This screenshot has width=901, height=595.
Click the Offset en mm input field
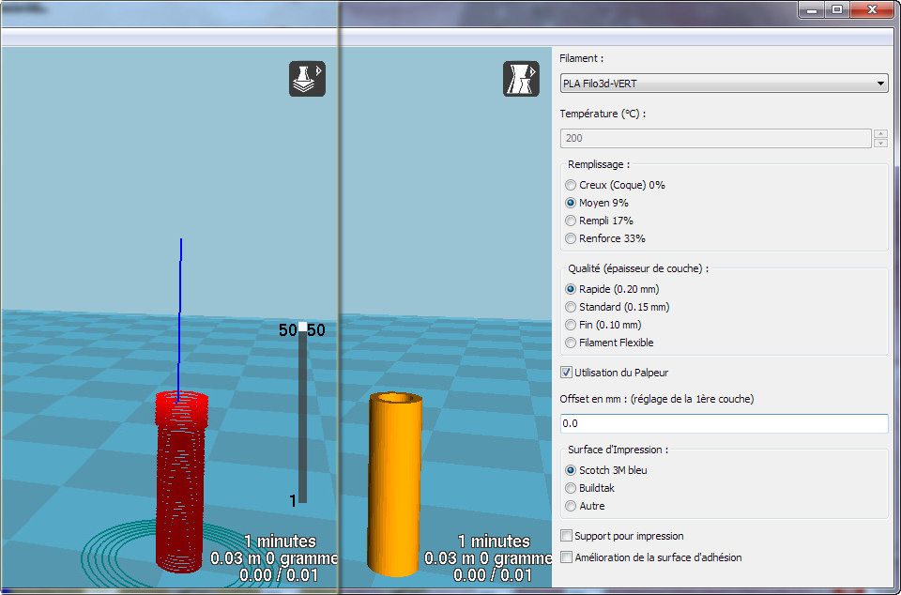tap(724, 423)
